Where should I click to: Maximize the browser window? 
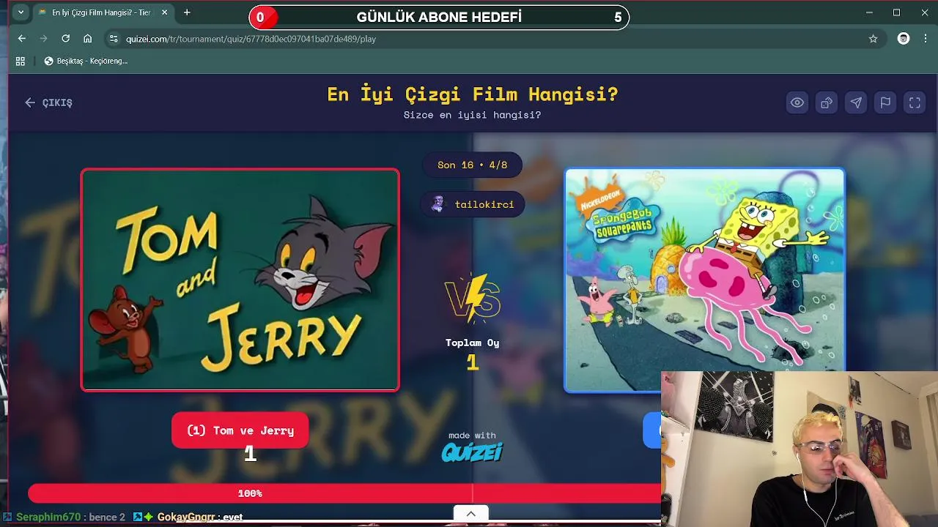896,12
